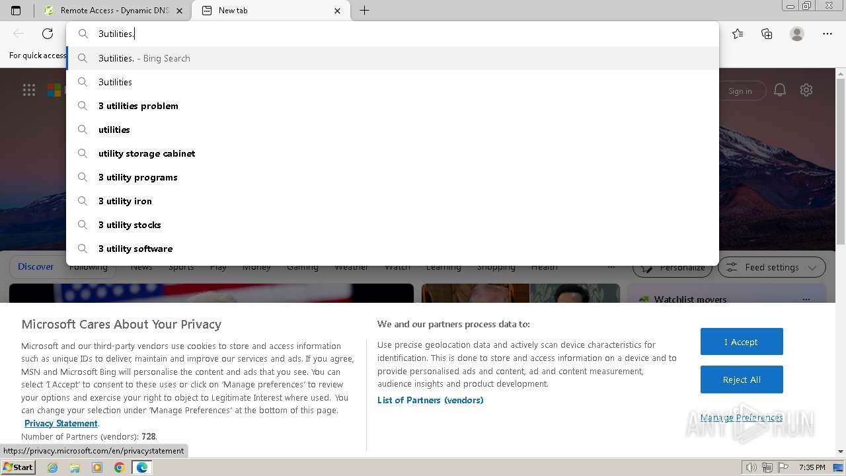Screen dimensions: 846x476
Task: Open the Privacy Statement link
Action: (61, 423)
